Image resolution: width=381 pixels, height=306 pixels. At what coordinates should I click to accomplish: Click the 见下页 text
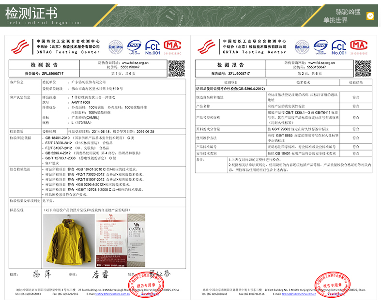click(x=48, y=201)
